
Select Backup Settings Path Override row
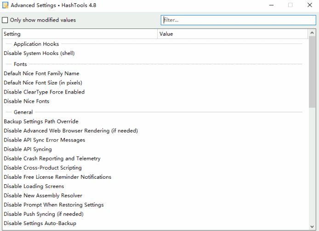pos(41,121)
